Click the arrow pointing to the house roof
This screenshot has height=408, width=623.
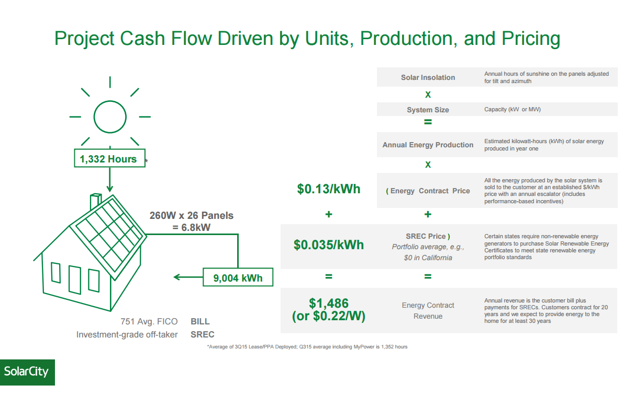(x=109, y=180)
